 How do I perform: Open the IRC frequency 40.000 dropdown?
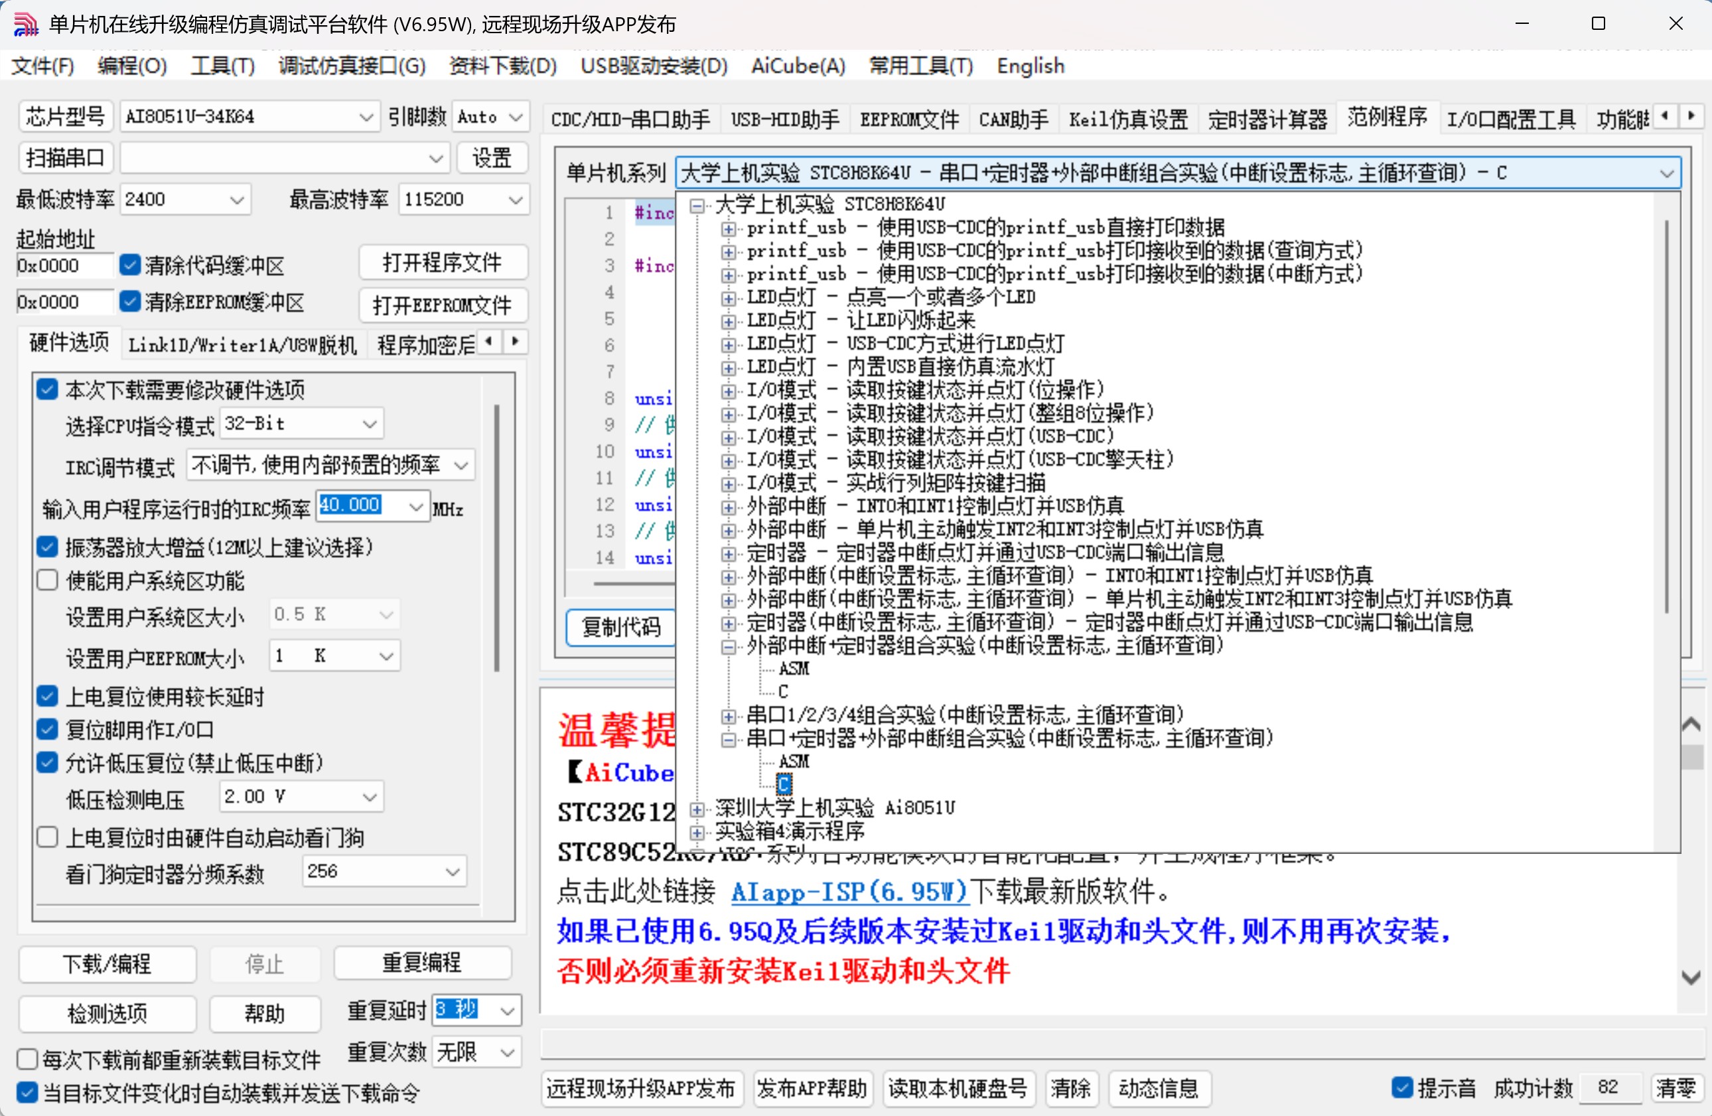(416, 506)
